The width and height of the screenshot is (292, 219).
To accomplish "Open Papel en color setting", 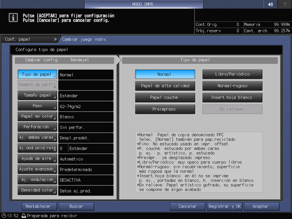I will (x=37, y=116).
